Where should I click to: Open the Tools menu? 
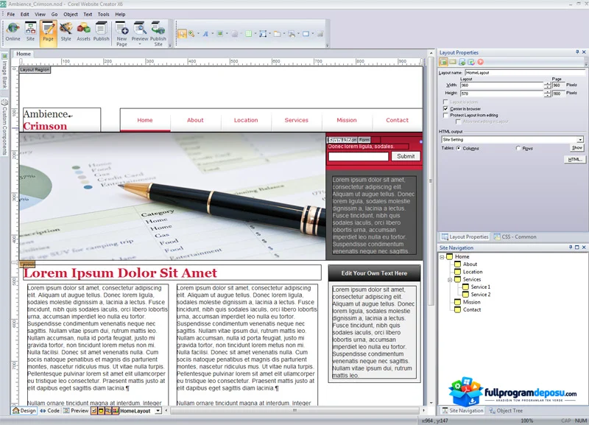pos(103,14)
